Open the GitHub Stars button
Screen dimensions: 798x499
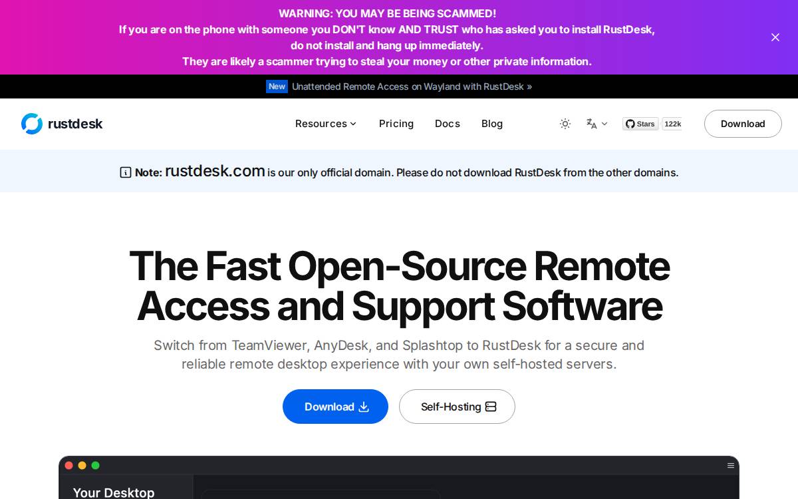(640, 124)
